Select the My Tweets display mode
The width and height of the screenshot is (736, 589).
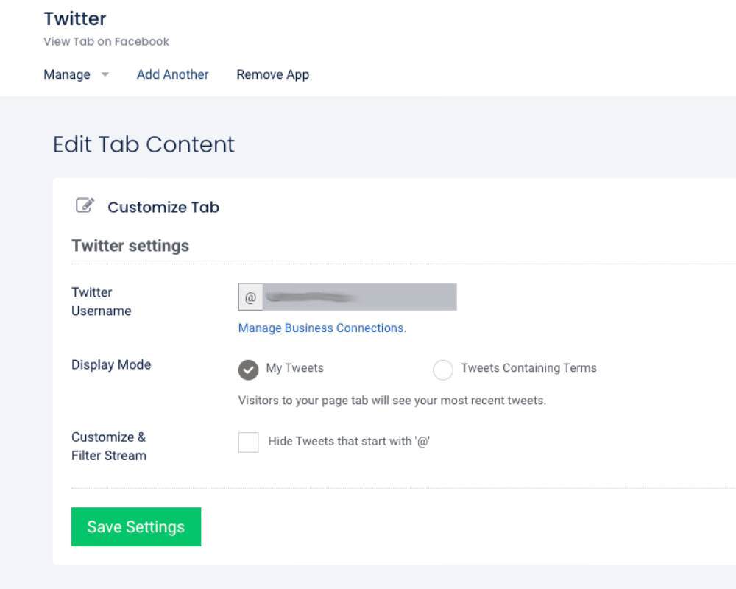[248, 370]
